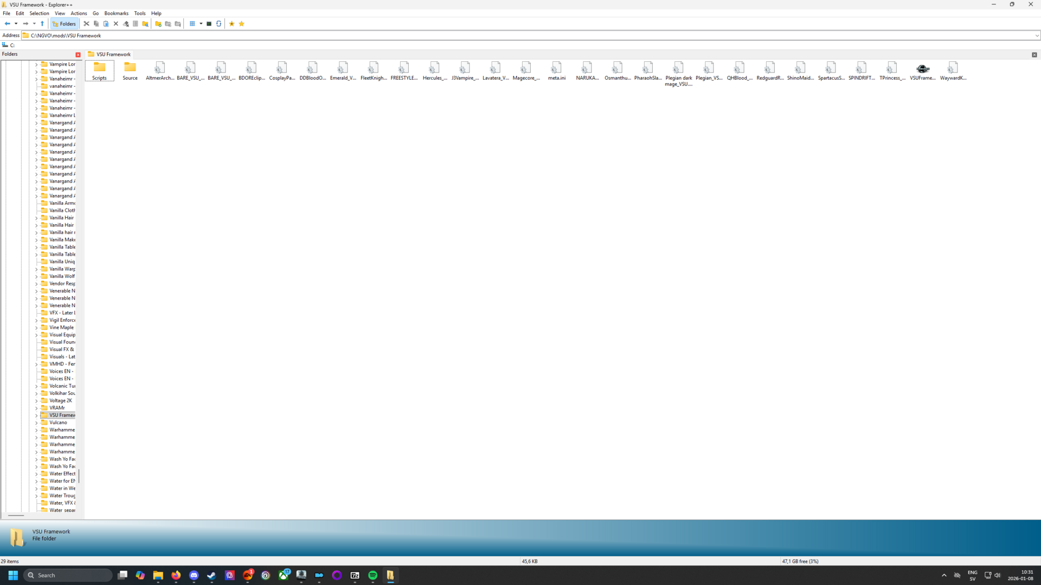Open Discord from the taskbar
This screenshot has width=1041, height=585.
tap(194, 575)
